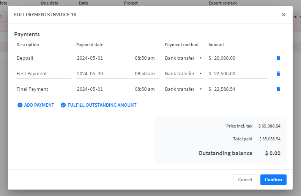The width and height of the screenshot is (301, 196).
Task: Open payment method dropdown for Deposit
Action: tap(184, 58)
